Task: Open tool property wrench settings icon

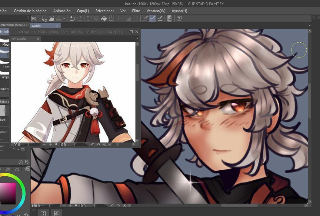Action: click(x=27, y=162)
